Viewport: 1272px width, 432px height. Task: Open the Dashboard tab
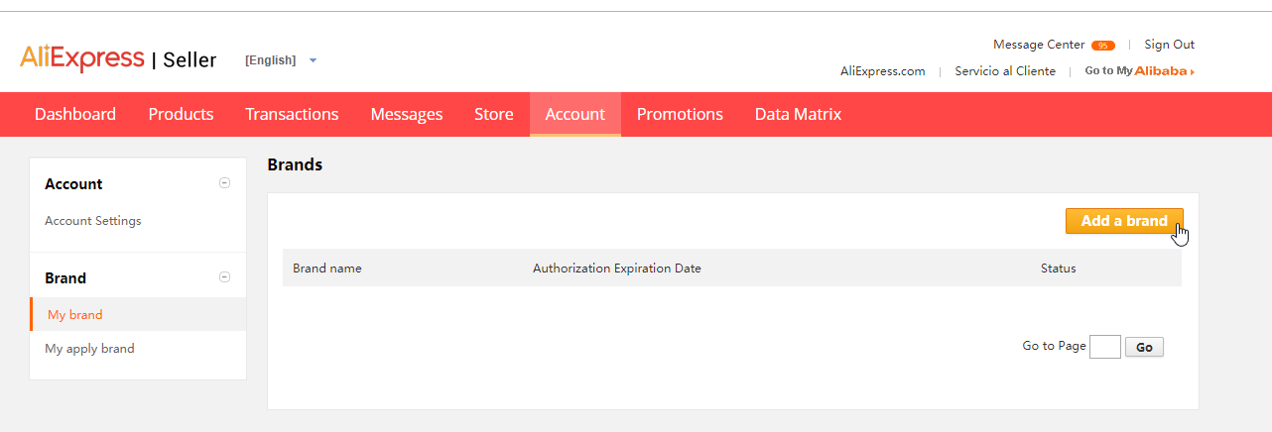point(75,114)
